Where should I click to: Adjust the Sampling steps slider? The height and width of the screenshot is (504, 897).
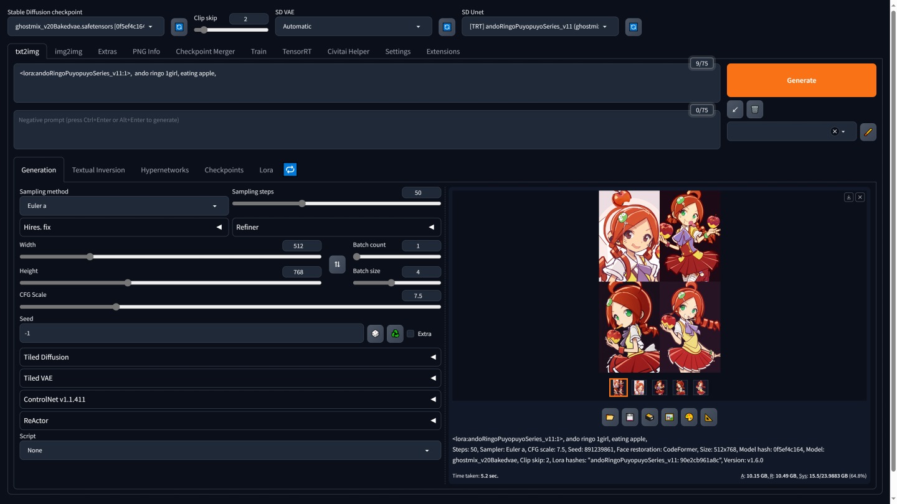[336, 203]
